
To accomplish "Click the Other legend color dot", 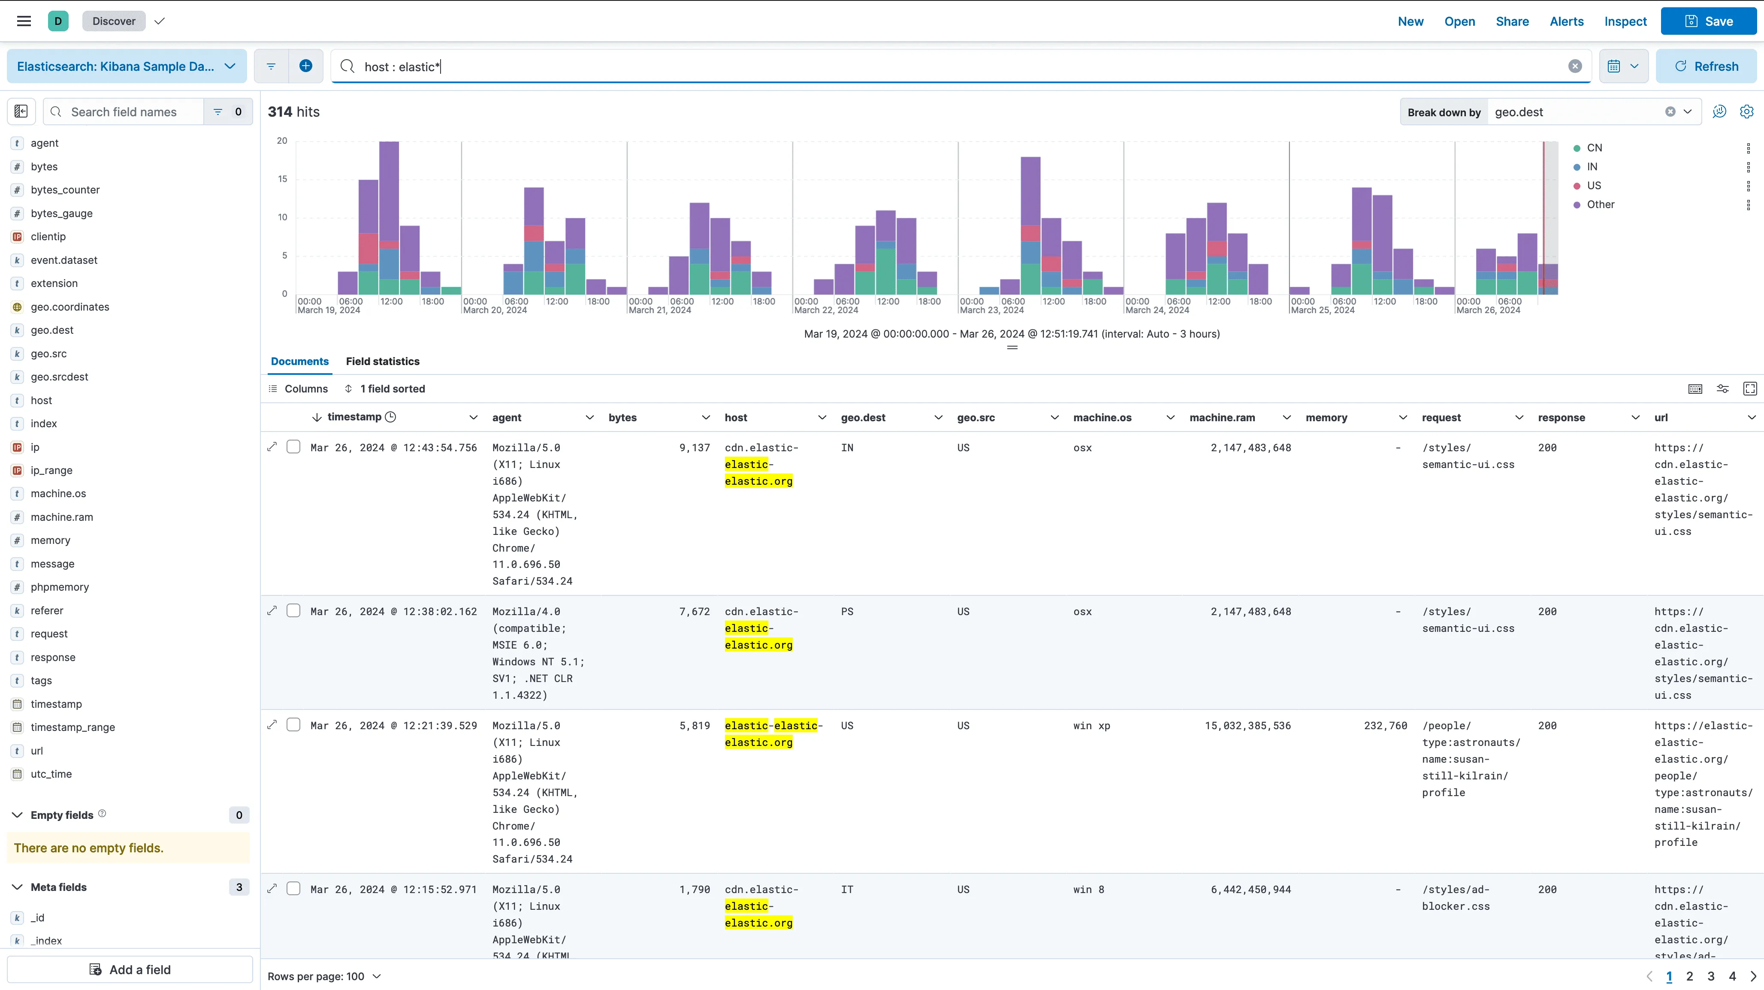I will coord(1577,204).
